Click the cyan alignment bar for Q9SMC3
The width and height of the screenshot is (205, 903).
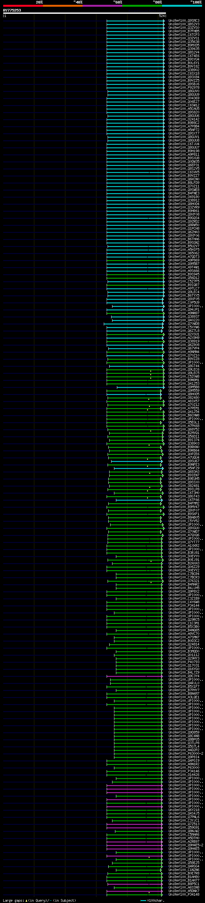(x=135, y=21)
